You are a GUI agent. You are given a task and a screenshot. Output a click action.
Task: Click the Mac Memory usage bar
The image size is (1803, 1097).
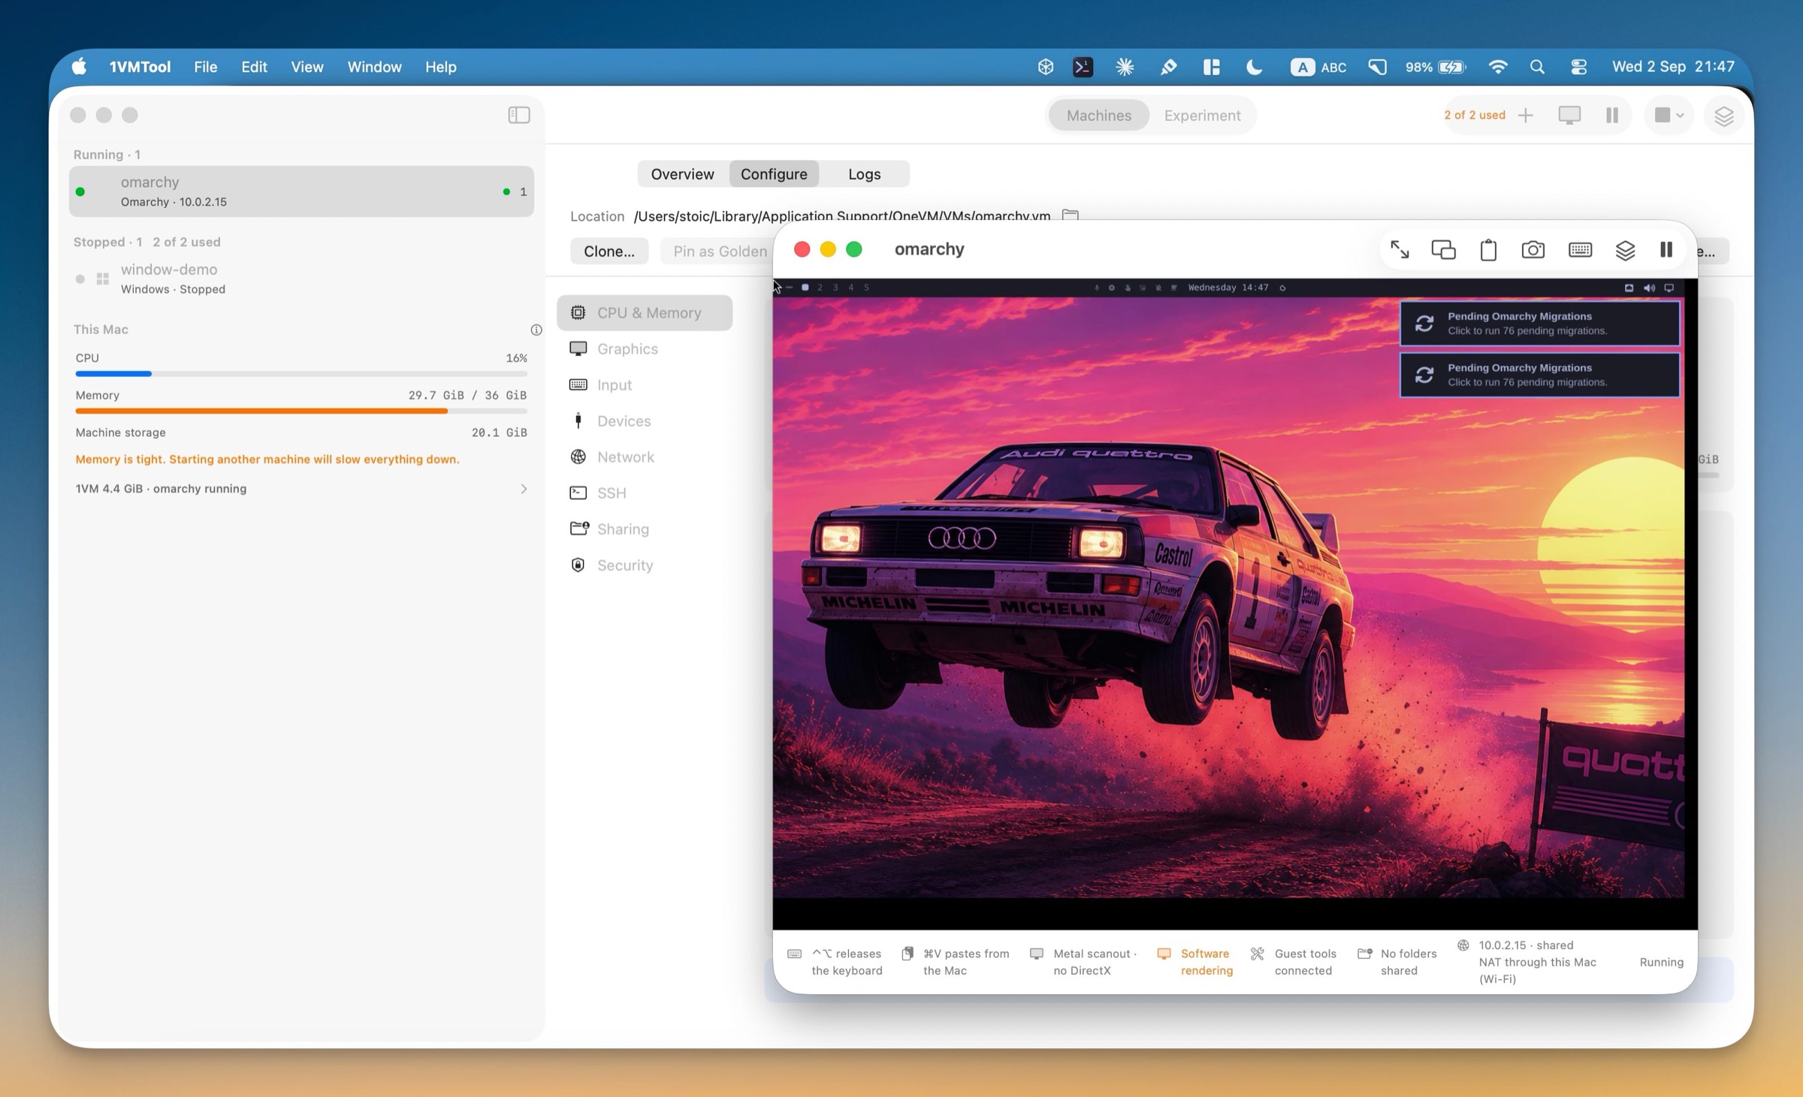pyautogui.click(x=301, y=411)
